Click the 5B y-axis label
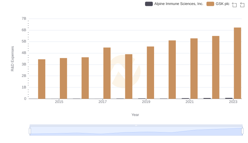Viewport: 248px width, 143px height. pyautogui.click(x=24, y=42)
